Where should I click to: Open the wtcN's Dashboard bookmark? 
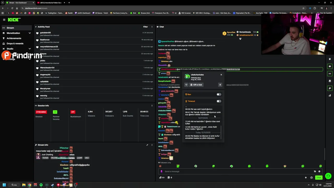pos(82,13)
